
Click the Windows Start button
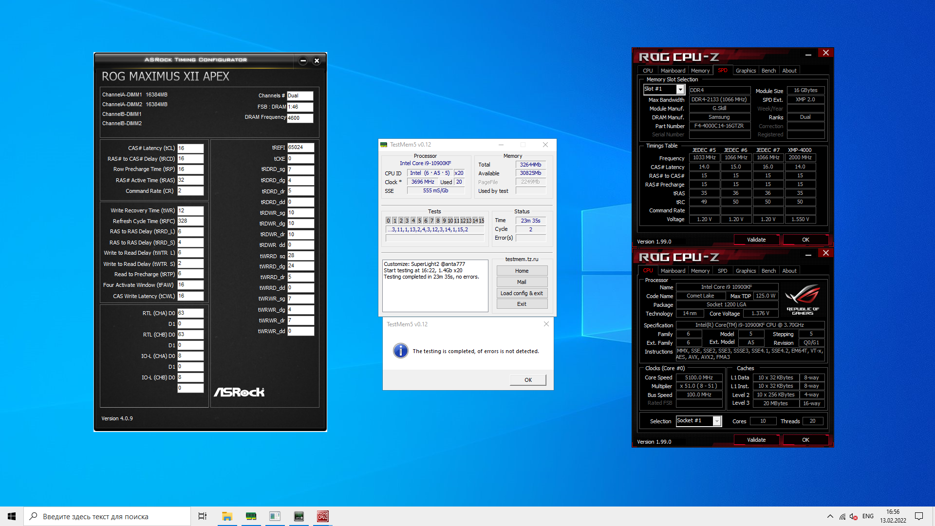pos(12,516)
